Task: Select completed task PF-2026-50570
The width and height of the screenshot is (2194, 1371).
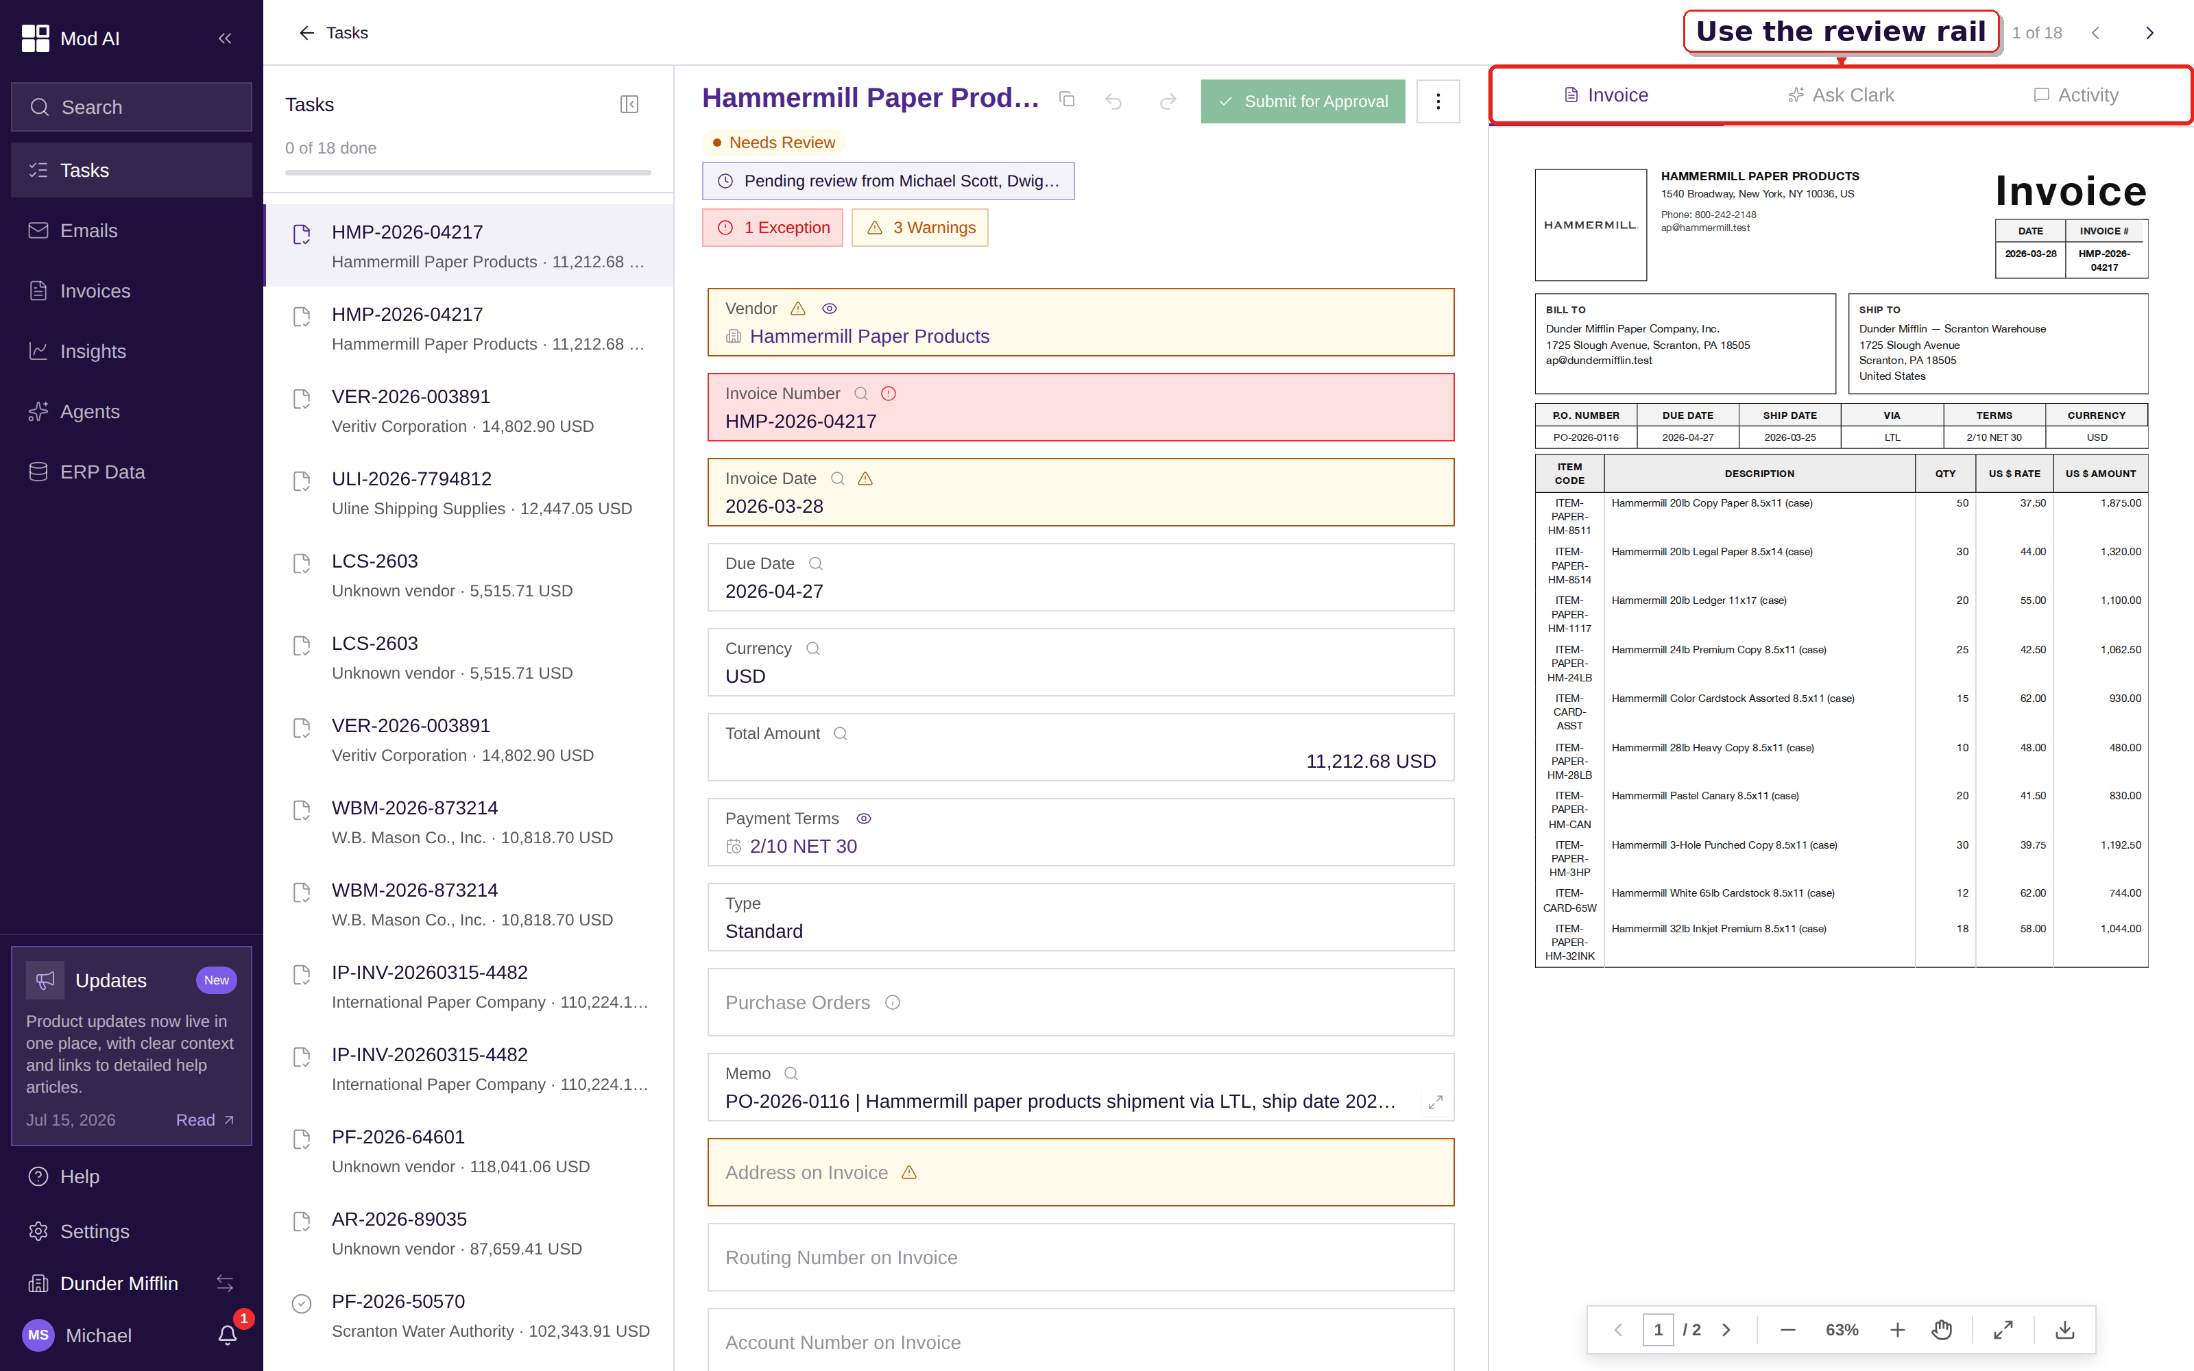Action: (x=470, y=1315)
